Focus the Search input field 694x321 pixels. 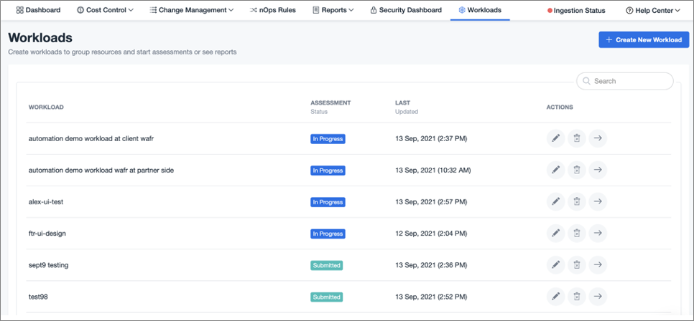pyautogui.click(x=625, y=81)
